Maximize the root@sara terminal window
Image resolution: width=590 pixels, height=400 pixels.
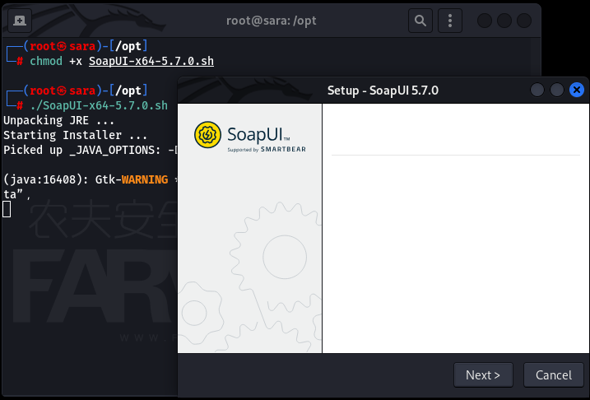click(x=504, y=21)
